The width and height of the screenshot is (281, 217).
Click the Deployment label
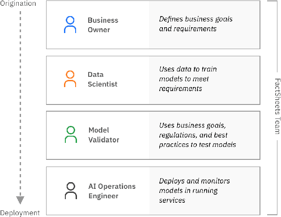click(x=20, y=213)
